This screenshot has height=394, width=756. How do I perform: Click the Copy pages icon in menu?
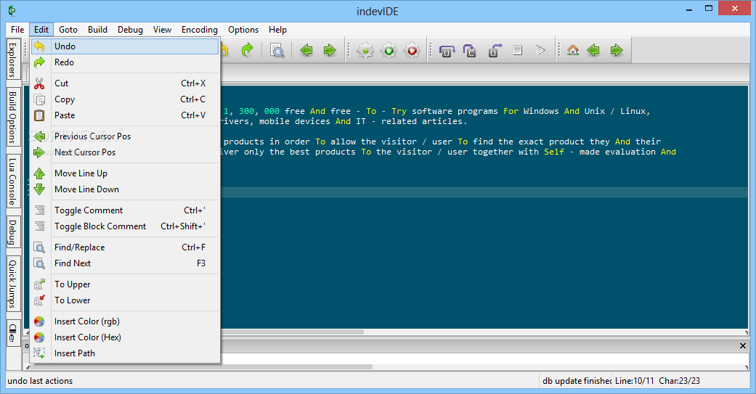(x=39, y=99)
